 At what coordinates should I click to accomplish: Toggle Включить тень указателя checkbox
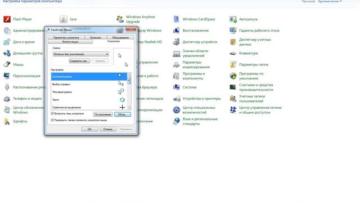[52, 113]
